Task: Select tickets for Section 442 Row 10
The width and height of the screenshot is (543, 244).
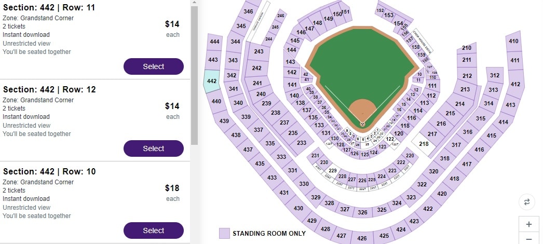Action: [153, 231]
